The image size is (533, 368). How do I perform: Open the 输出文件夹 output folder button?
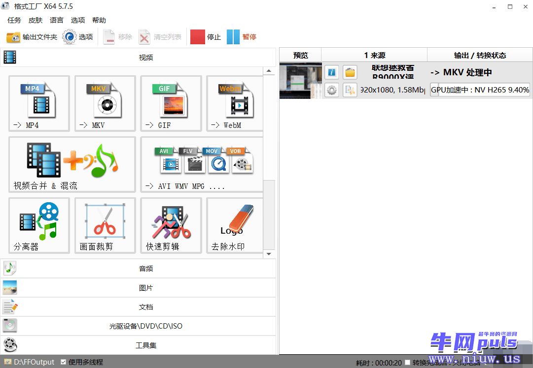coord(32,37)
